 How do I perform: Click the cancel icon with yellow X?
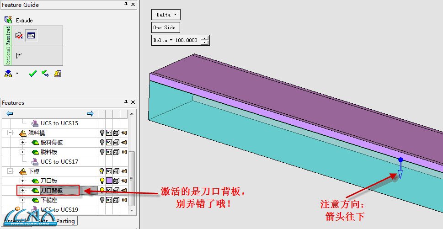58,74
